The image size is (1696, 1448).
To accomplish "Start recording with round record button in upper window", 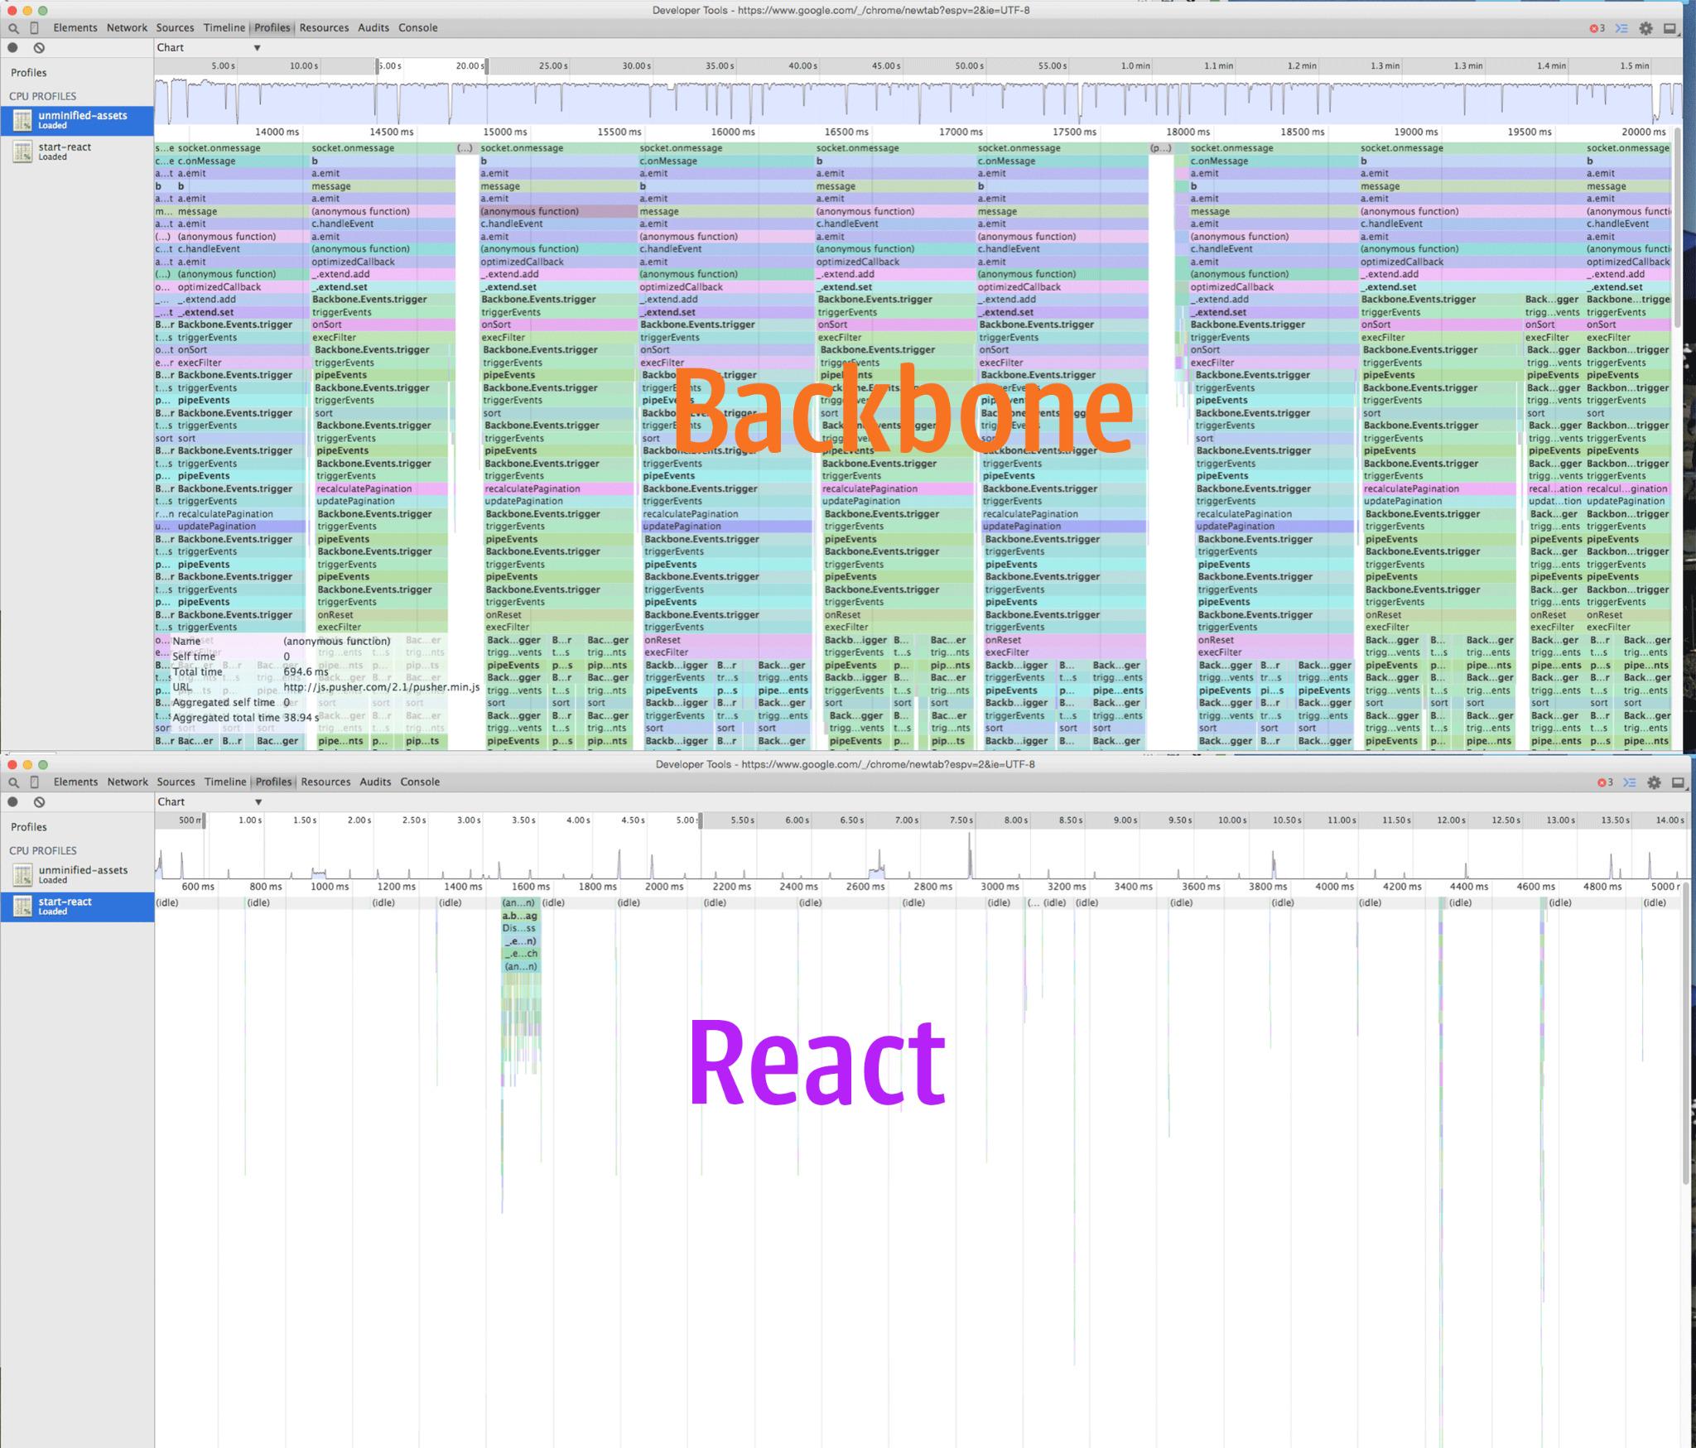I will 12,48.
